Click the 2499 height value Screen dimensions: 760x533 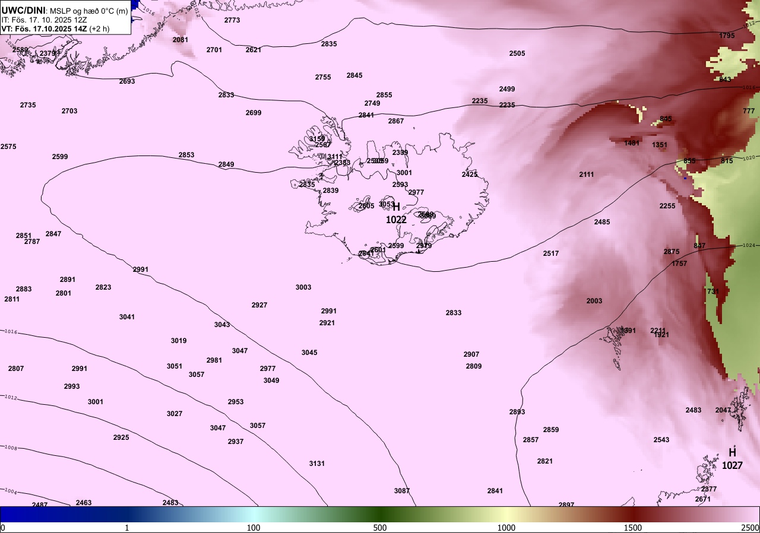[507, 89]
